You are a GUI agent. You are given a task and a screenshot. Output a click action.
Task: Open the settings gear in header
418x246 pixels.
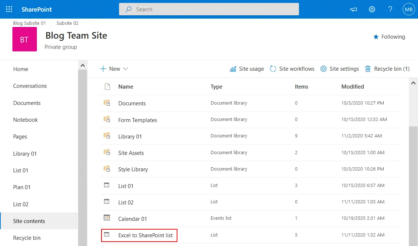point(372,9)
